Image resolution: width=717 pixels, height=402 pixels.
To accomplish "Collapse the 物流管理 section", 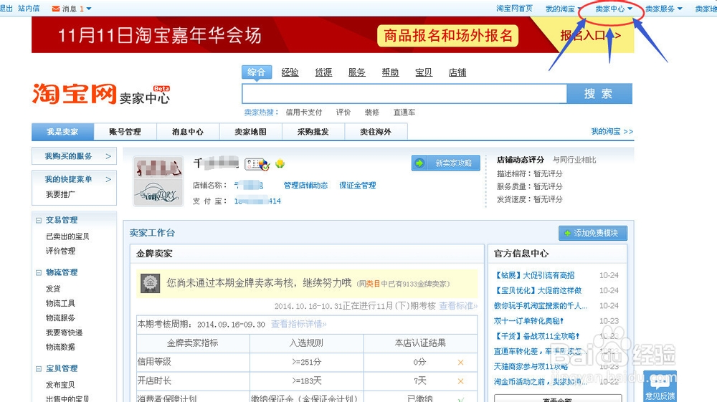I will point(39,273).
